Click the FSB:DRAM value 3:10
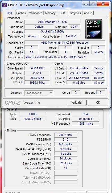The width and height of the screenshot is (112, 193). tap(65, 139)
